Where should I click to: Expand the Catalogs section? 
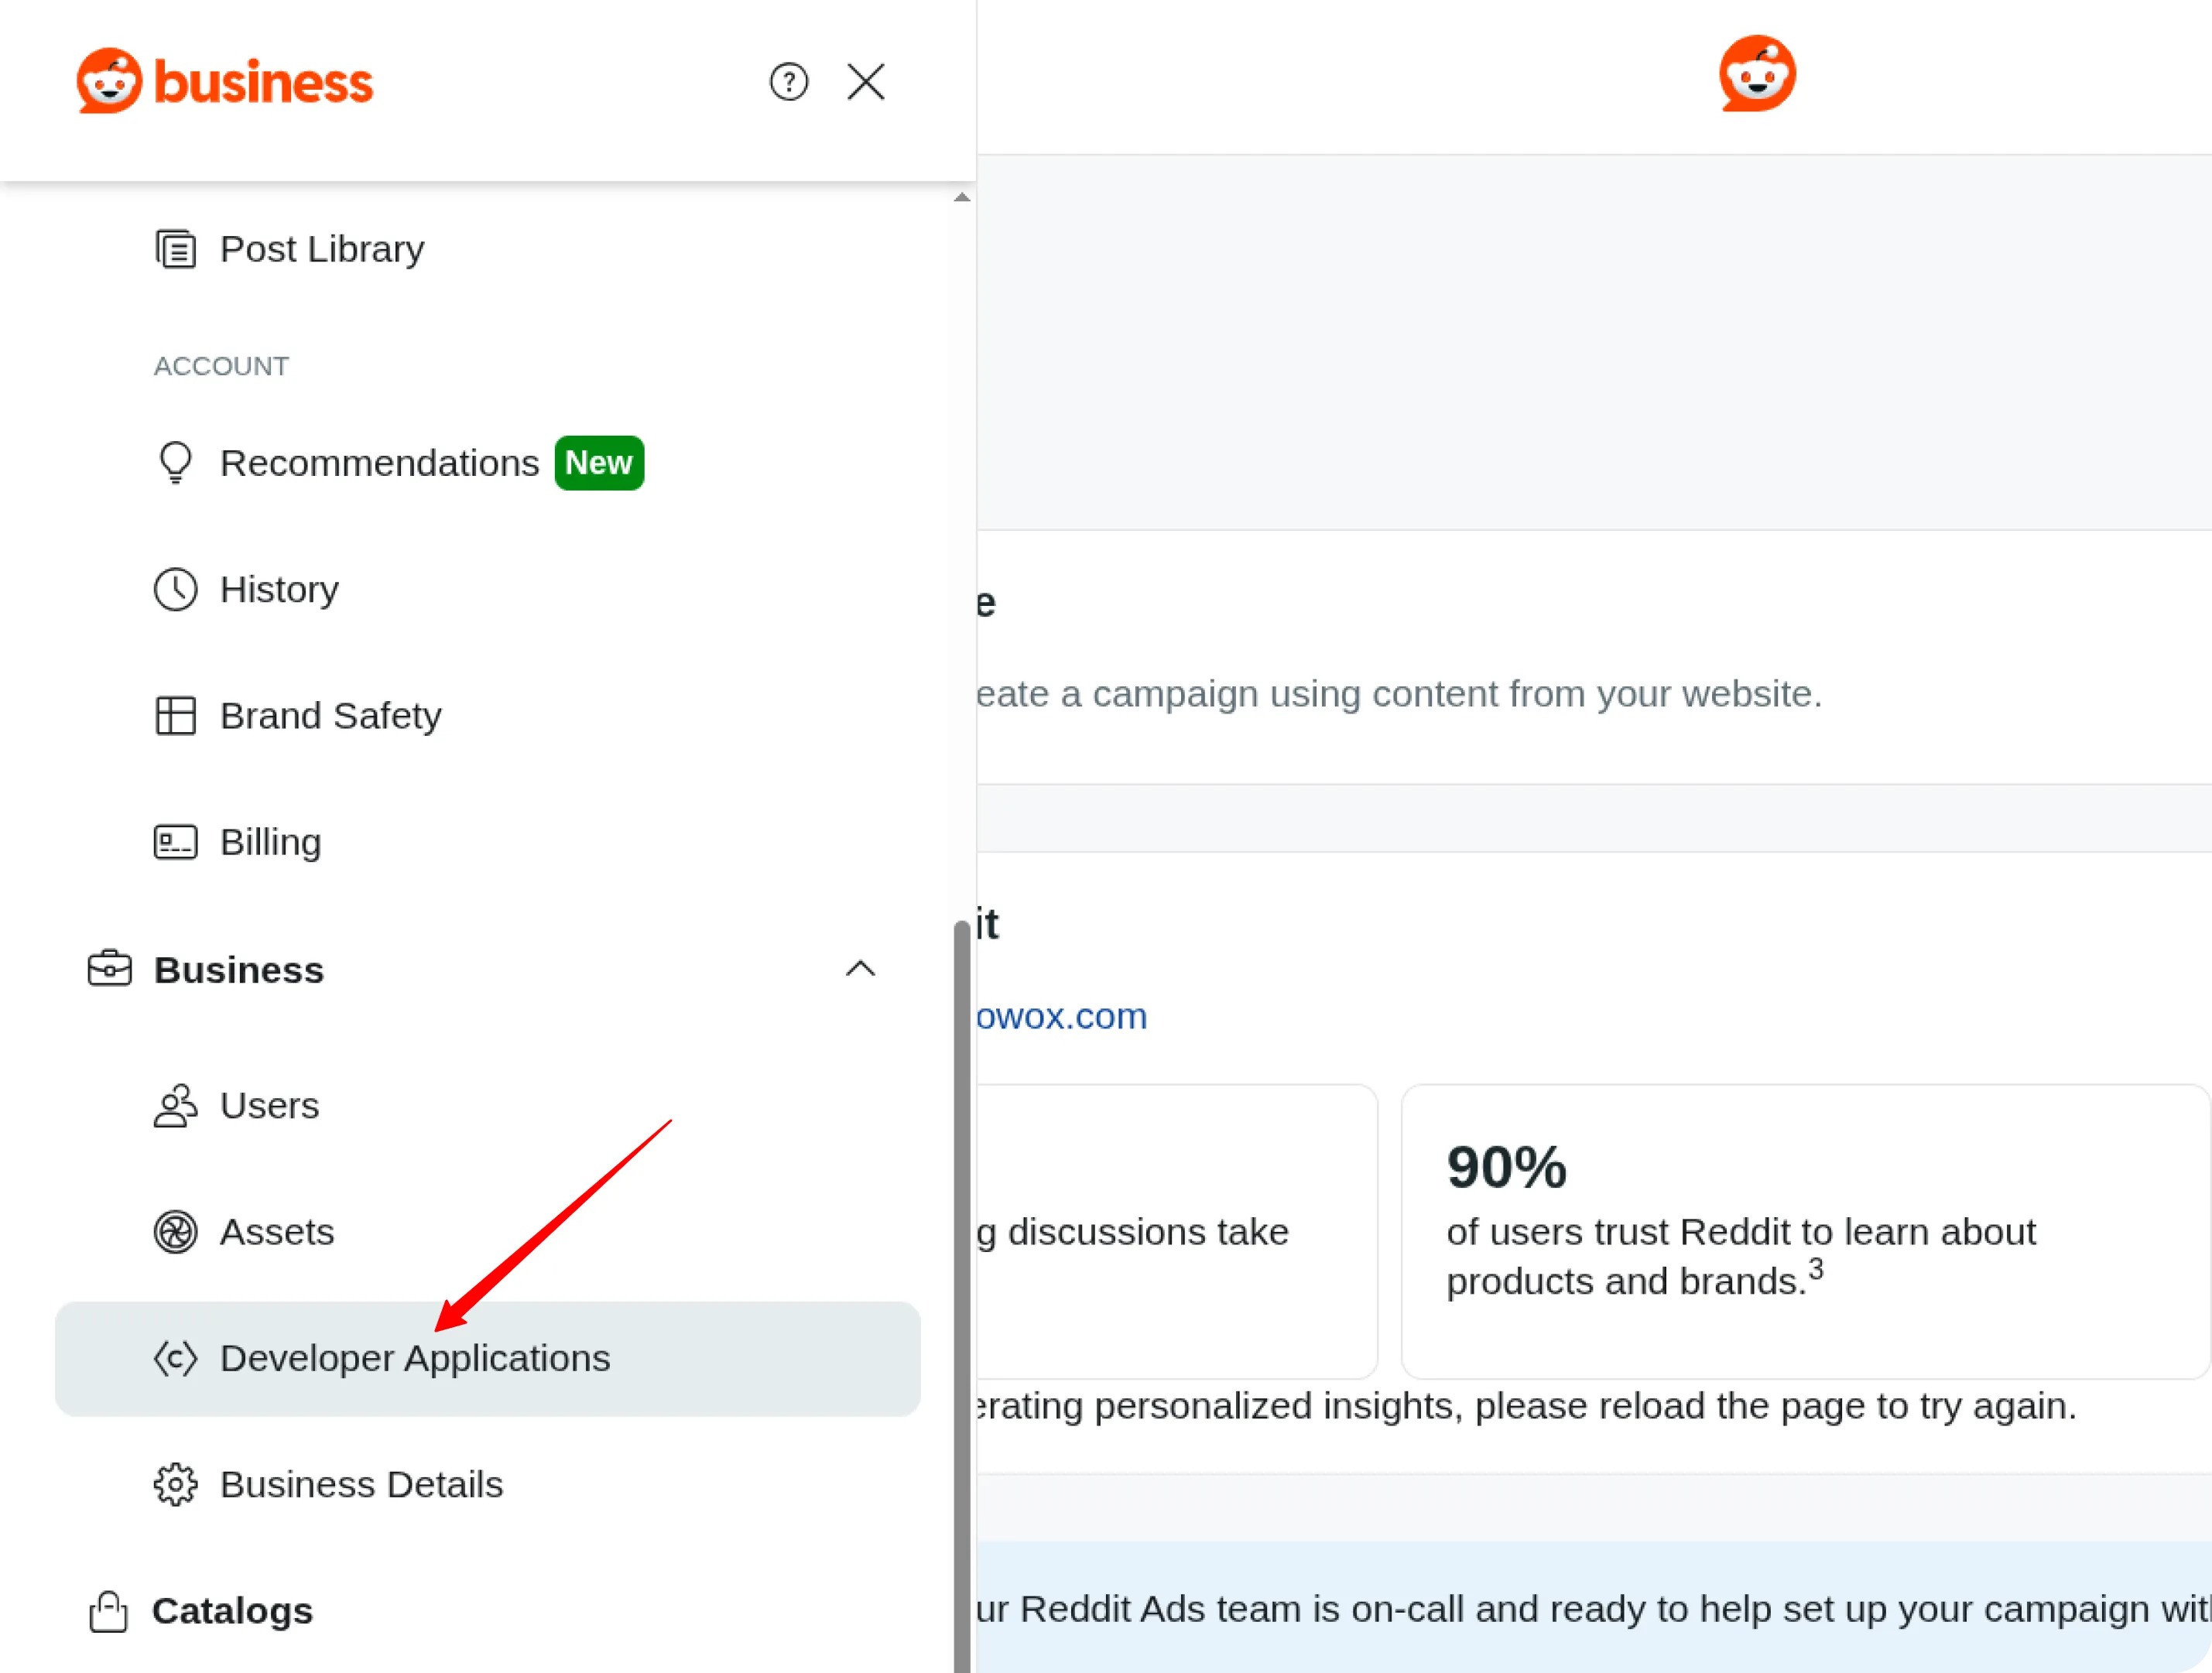232,1610
